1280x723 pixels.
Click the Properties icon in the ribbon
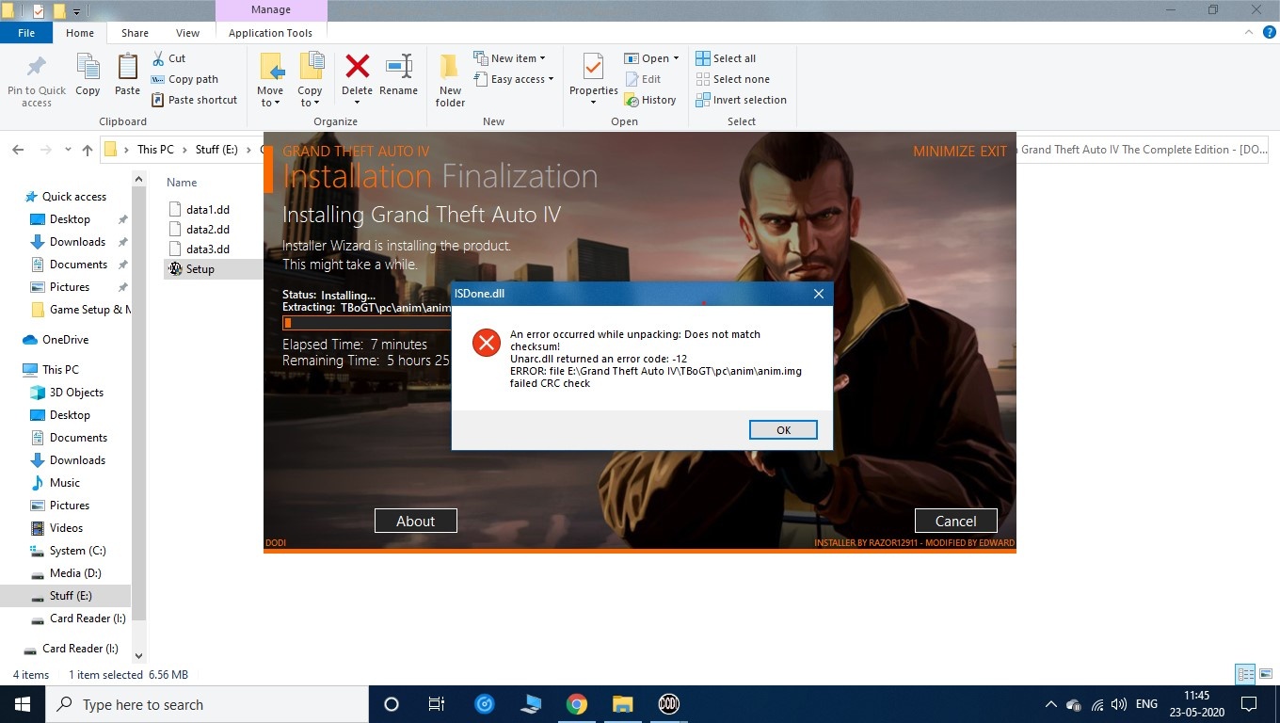(593, 69)
